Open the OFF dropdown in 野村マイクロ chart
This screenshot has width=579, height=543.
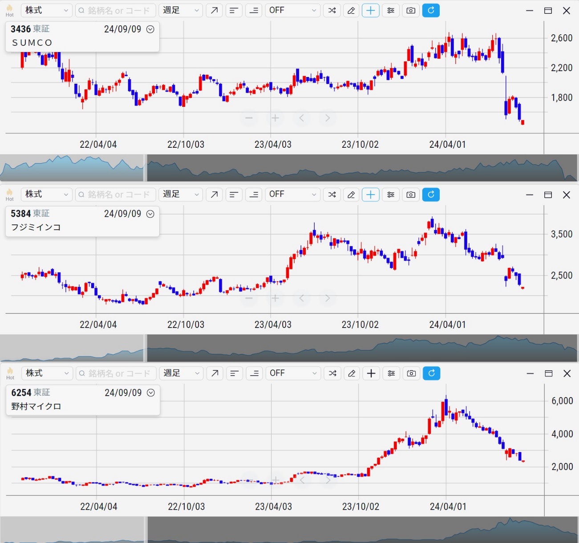tap(293, 373)
